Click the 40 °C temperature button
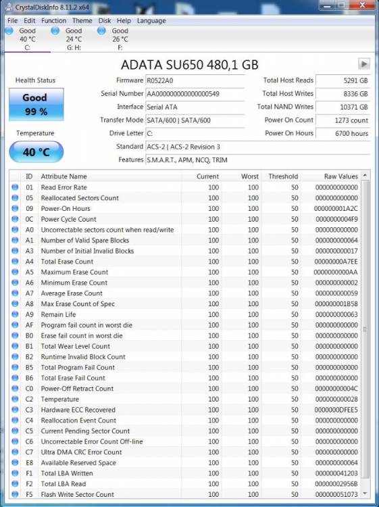Screen dimensions: 379x507 pos(36,151)
